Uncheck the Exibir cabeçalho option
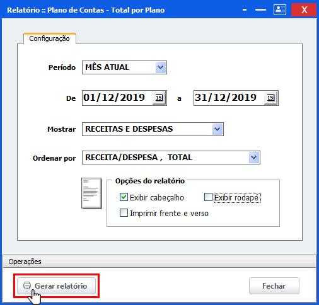This screenshot has height=305, width=319. (x=124, y=197)
